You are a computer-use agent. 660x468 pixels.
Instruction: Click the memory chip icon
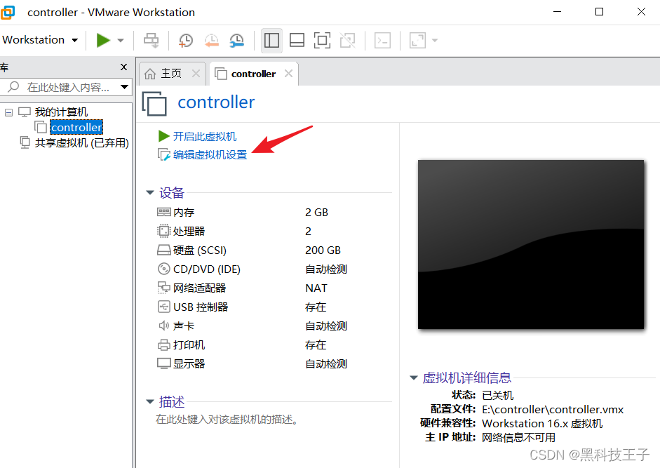pyautogui.click(x=163, y=212)
